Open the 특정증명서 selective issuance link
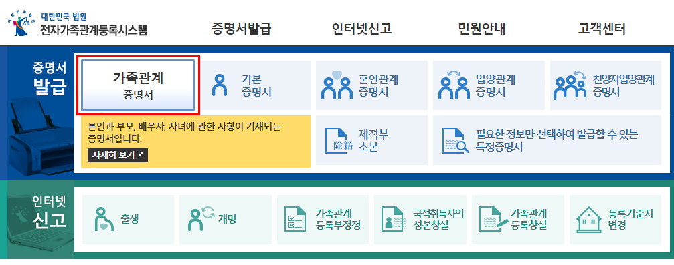 [557, 141]
